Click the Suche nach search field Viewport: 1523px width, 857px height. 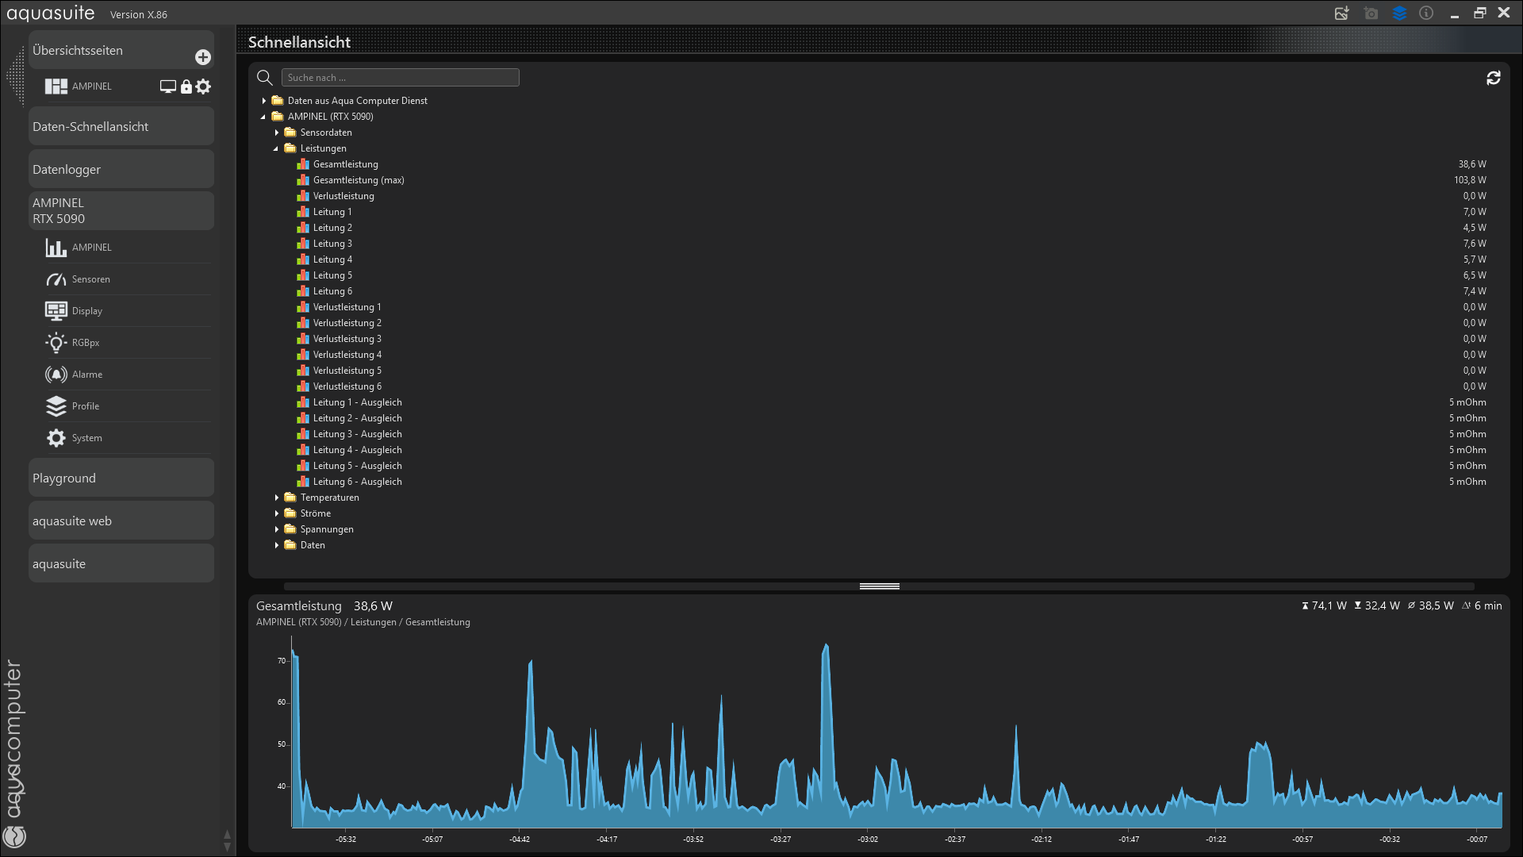[x=400, y=78]
